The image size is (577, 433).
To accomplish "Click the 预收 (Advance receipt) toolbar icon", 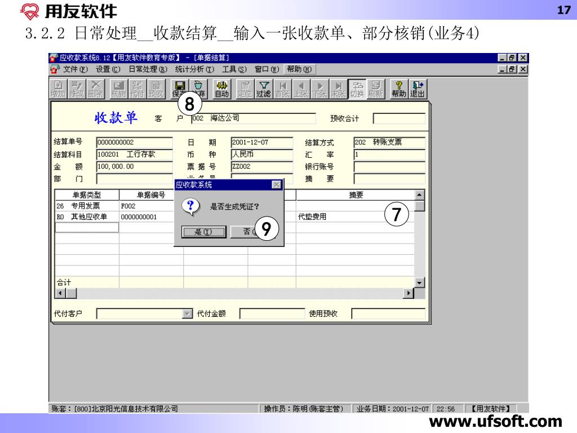I will click(156, 89).
